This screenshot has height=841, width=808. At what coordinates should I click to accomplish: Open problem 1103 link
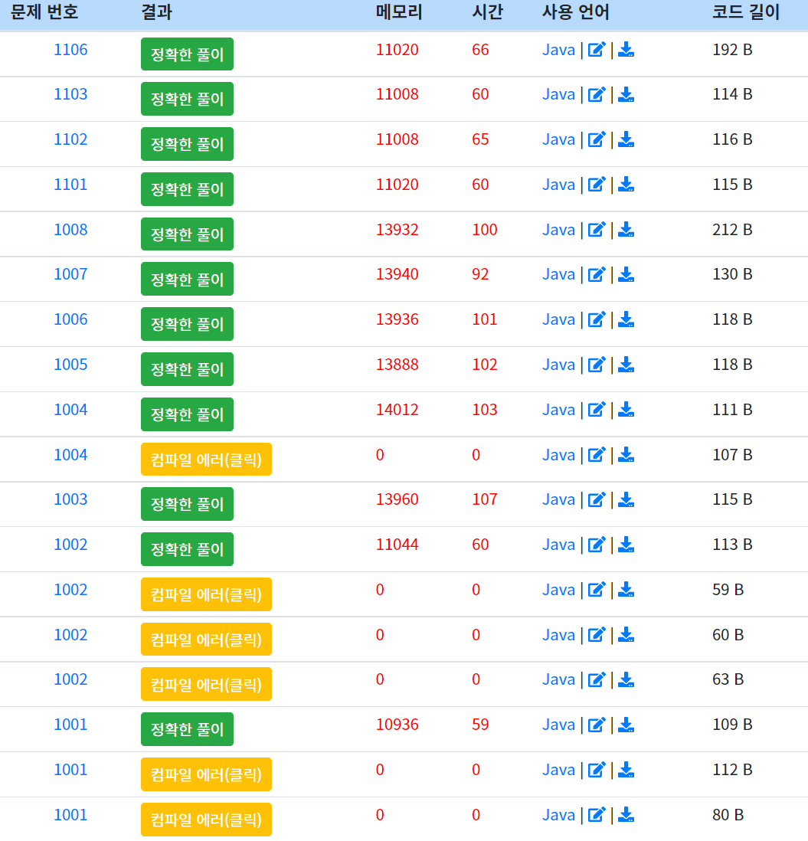click(x=70, y=94)
